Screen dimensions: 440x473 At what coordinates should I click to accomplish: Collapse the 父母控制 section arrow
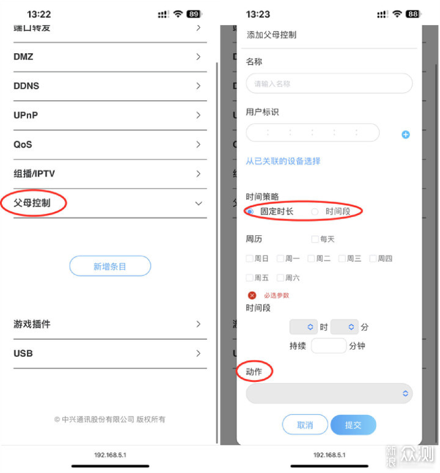[199, 204]
